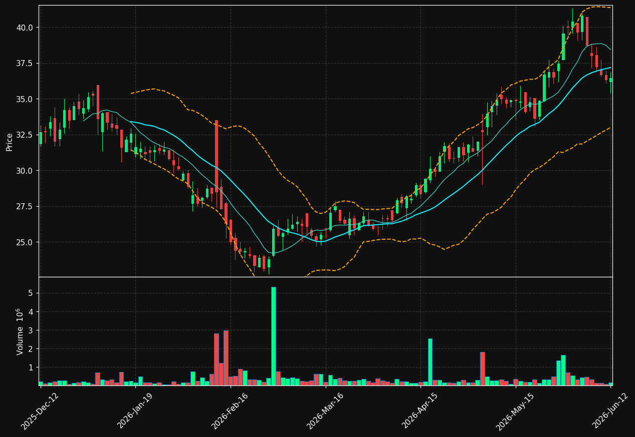Viewport: 635px width, 437px height.
Task: Click the Price axis title
Action: click(x=10, y=141)
